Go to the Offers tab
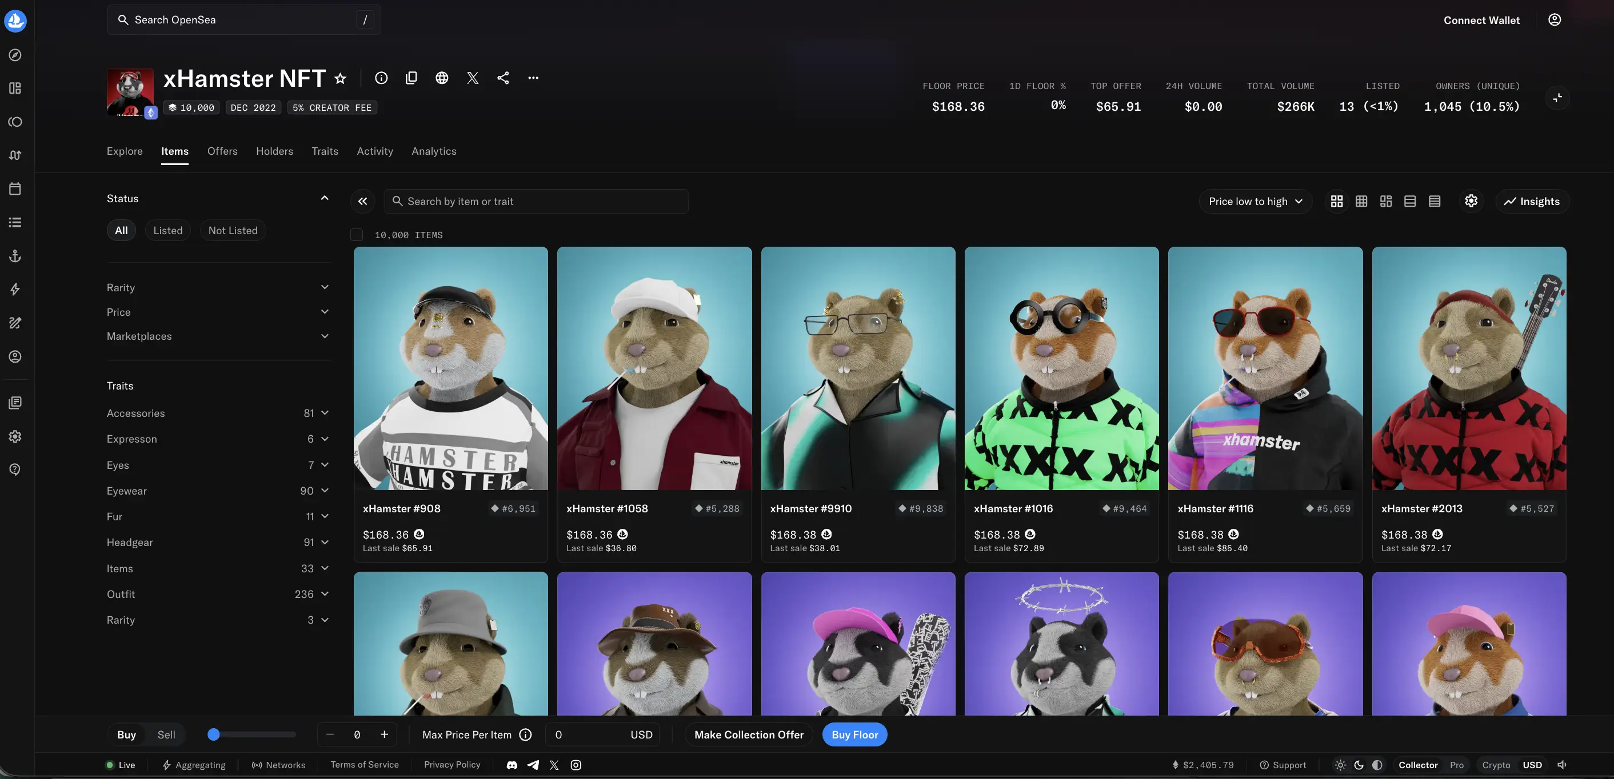This screenshot has width=1614, height=779. point(222,151)
